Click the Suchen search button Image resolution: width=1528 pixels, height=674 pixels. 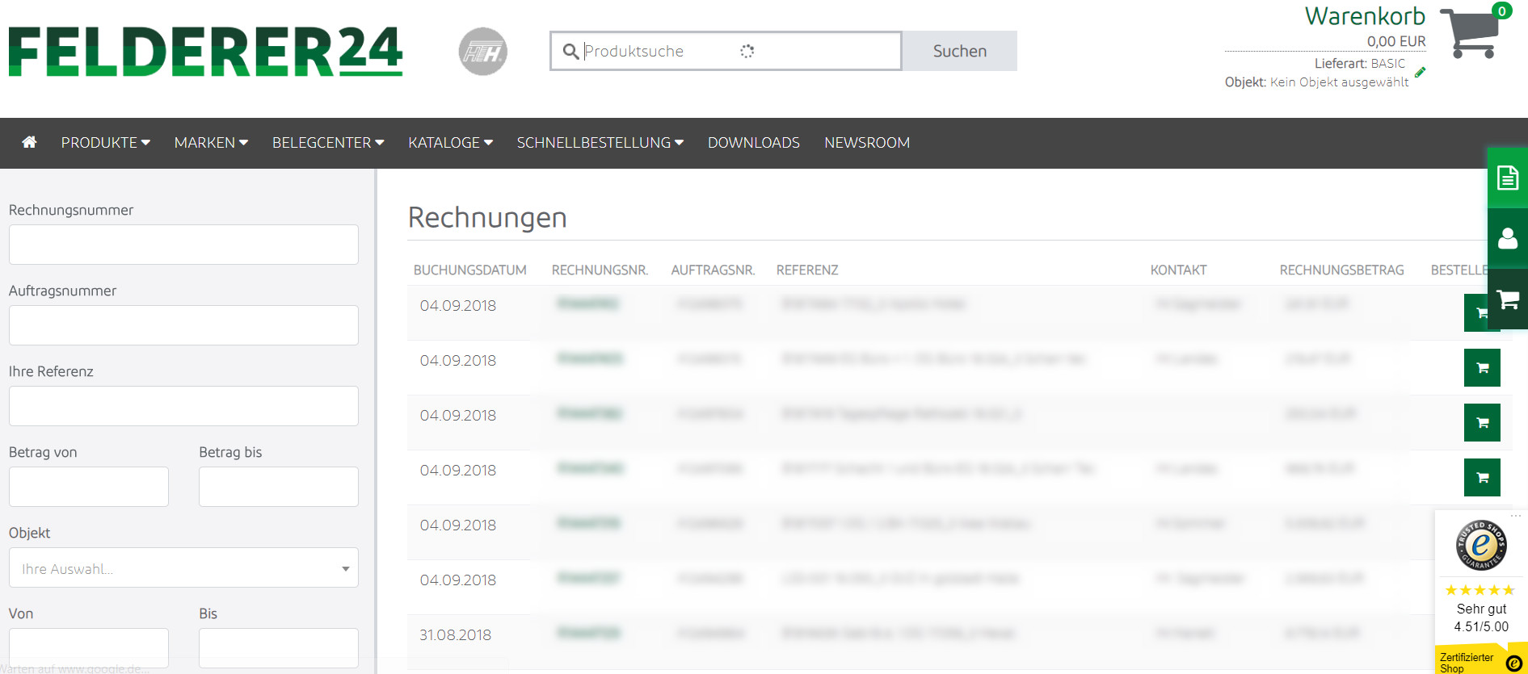click(960, 51)
